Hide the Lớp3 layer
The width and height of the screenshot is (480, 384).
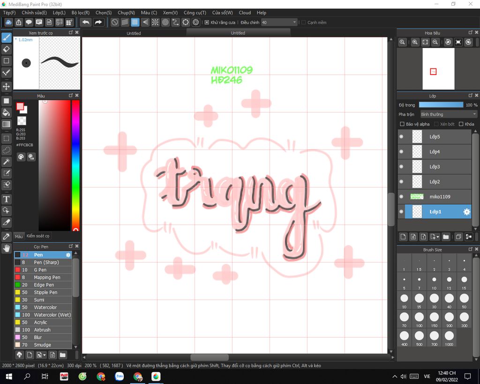pyautogui.click(x=401, y=166)
